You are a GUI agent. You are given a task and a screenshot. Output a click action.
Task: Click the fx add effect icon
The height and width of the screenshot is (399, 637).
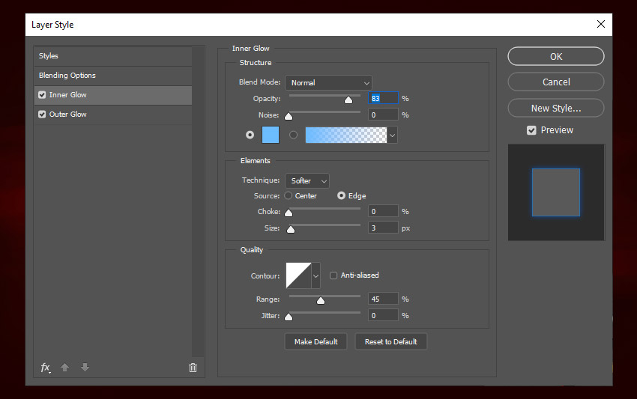click(x=46, y=368)
